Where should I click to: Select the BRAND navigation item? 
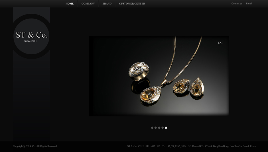107,4
